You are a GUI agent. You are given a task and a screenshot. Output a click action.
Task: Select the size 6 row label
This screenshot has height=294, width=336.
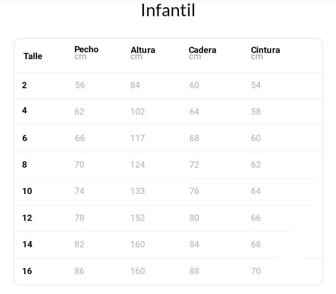(25, 138)
